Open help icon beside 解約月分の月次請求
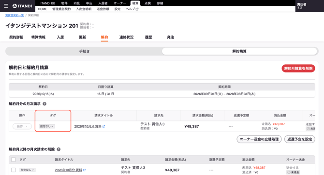Screen dimensions: 324x175 point(44,104)
